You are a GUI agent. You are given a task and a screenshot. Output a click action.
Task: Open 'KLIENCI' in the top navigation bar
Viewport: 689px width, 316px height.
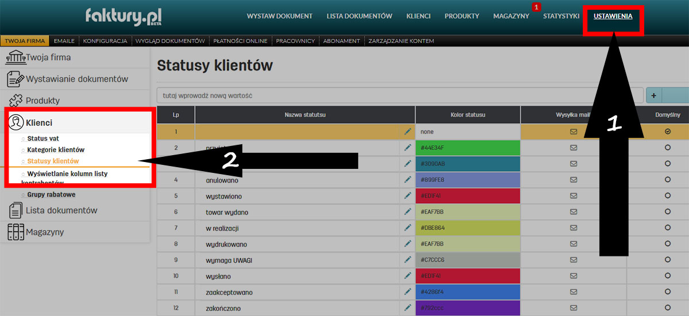418,16
